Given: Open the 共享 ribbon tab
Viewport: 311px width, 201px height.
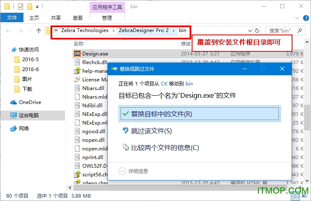Looking at the screenshot, I should click(56, 18).
